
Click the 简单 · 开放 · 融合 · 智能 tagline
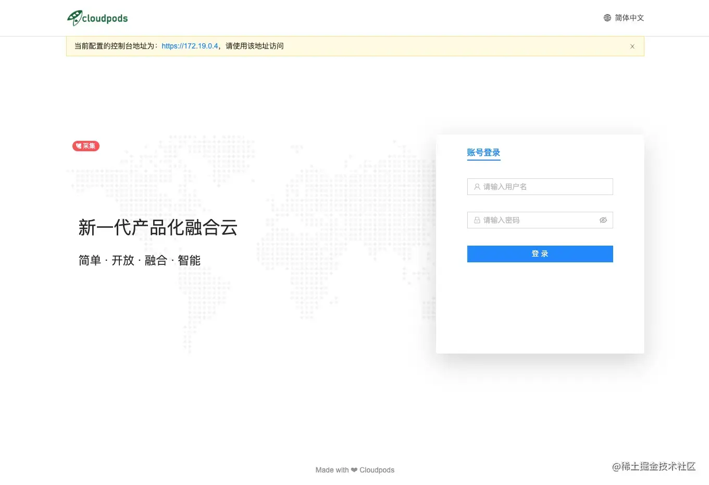[140, 260]
